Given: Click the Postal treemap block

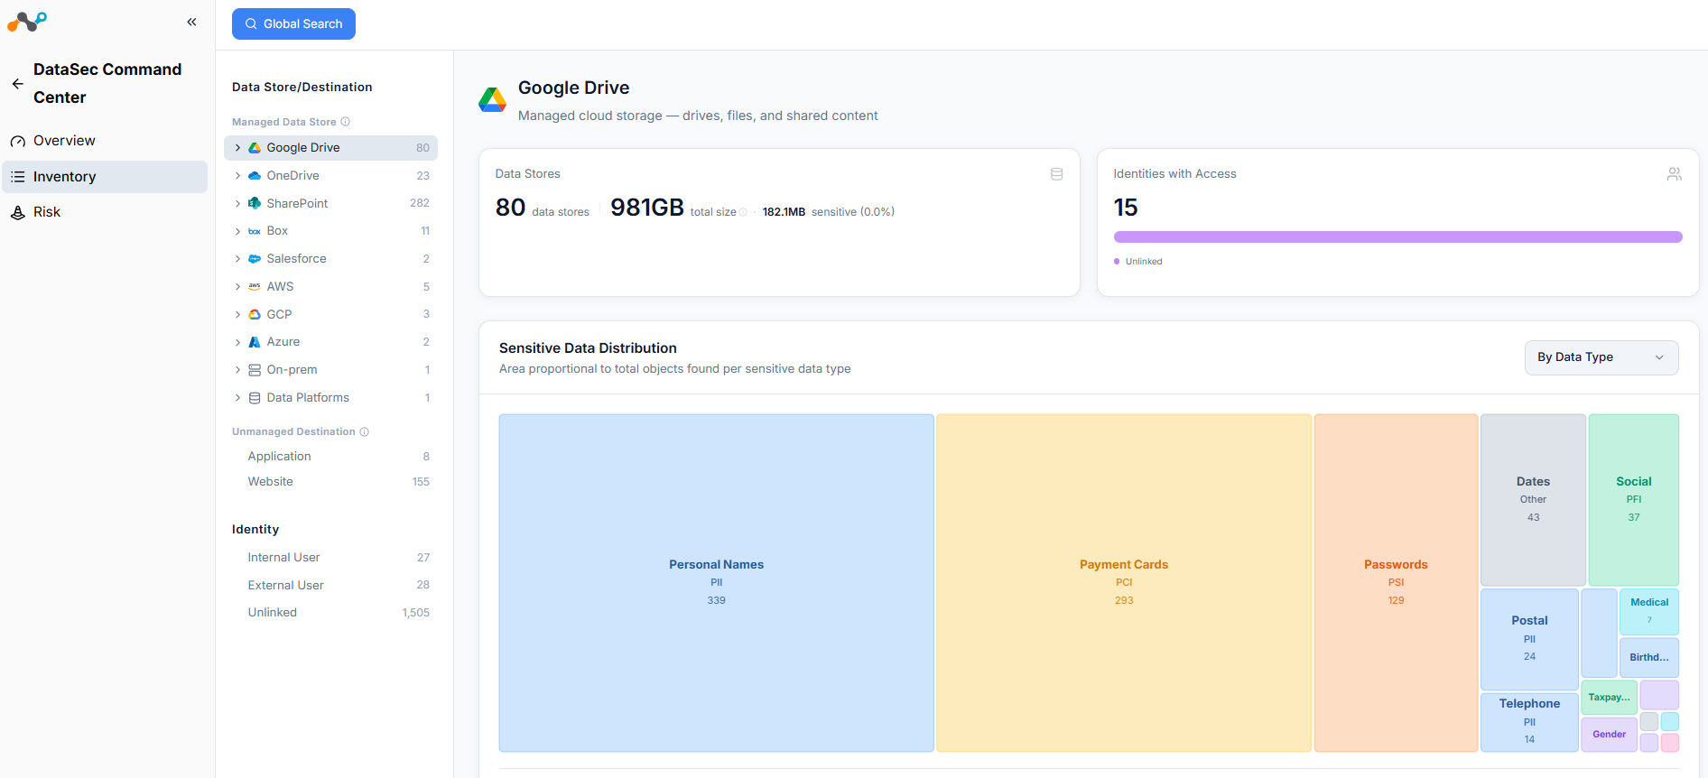Looking at the screenshot, I should [x=1529, y=639].
